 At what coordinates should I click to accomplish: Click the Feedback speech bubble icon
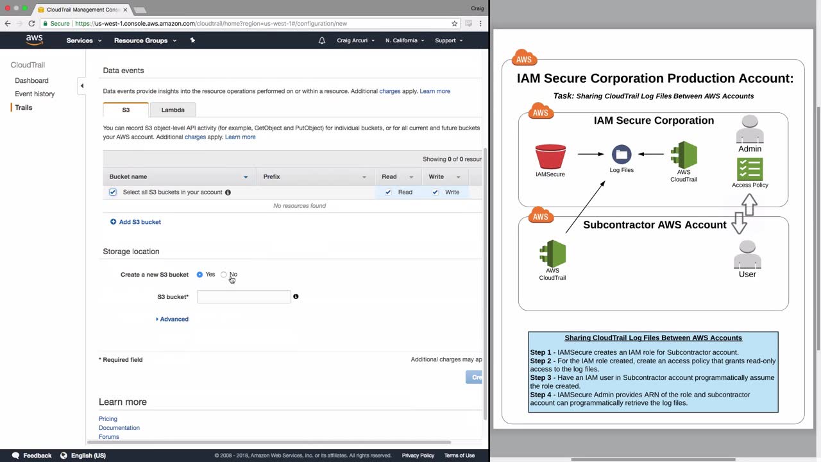(x=15, y=456)
